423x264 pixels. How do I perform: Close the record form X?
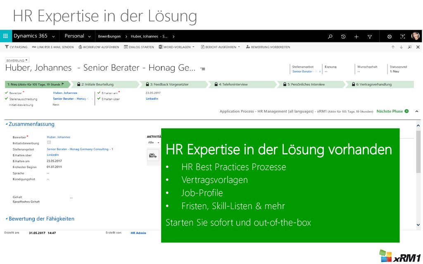click(x=418, y=47)
